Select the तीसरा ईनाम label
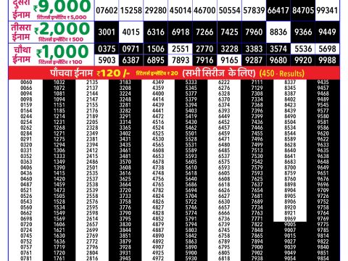The height and width of the screenshot is (261, 348). 21,32
